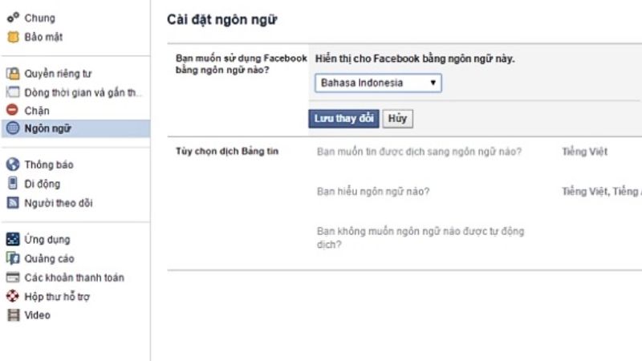The height and width of the screenshot is (361, 642).
Task: Open Các khoản thanh toán settings
Action: point(74,278)
